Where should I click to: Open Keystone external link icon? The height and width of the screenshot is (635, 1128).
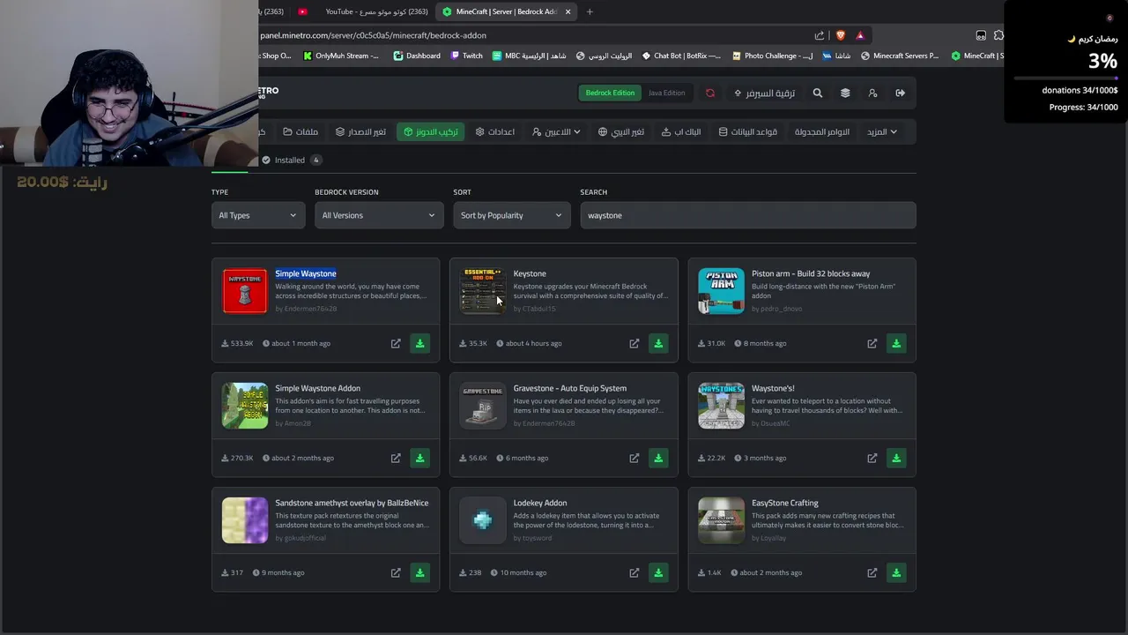[634, 343]
